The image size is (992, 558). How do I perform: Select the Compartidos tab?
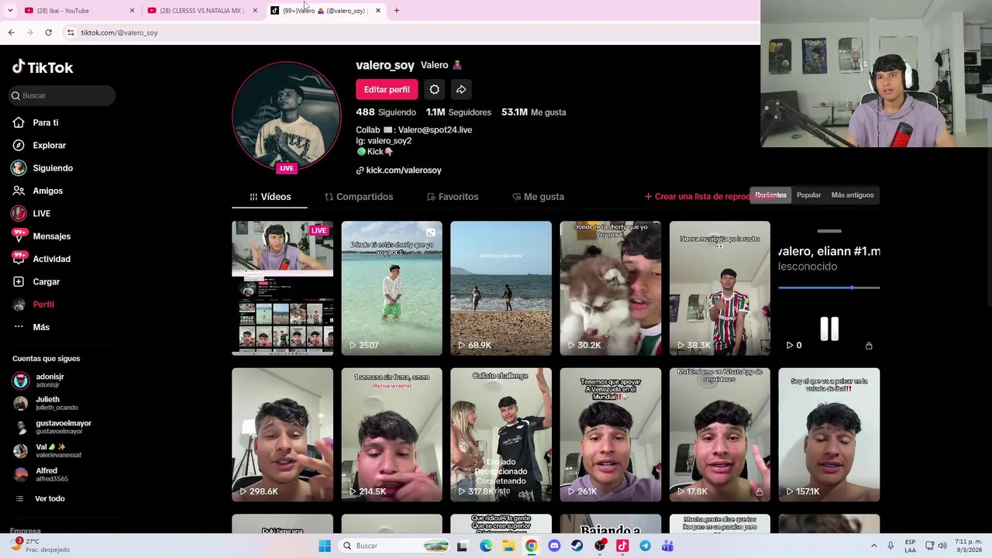pyautogui.click(x=359, y=197)
